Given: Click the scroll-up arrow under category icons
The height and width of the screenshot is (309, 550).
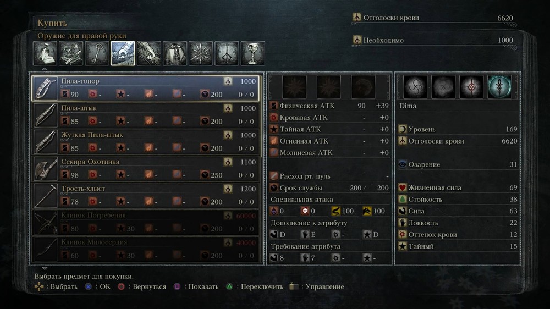Looking at the screenshot, I should point(44,69).
